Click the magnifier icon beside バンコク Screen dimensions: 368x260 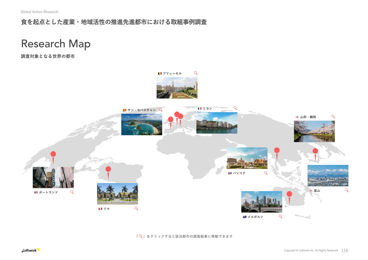click(265, 173)
